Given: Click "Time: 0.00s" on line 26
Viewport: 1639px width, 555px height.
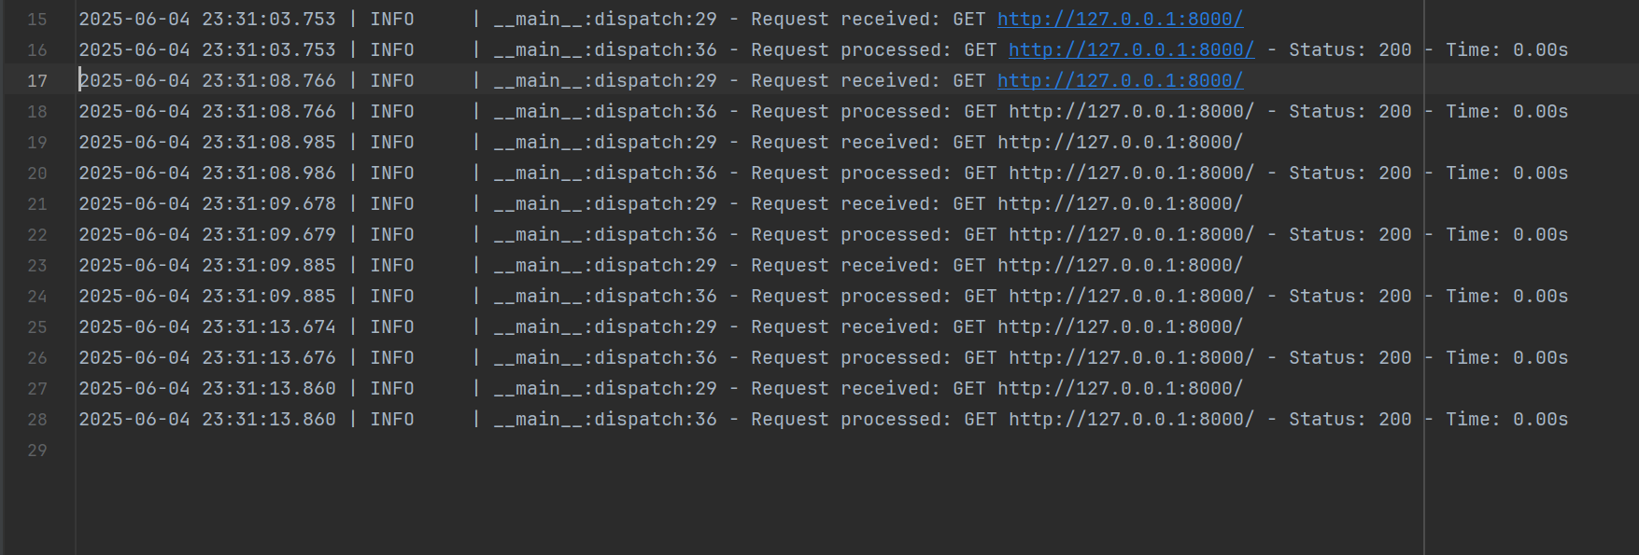Looking at the screenshot, I should [1506, 358].
